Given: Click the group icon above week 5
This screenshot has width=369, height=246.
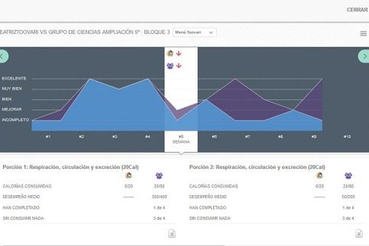Looking at the screenshot, I should (x=170, y=66).
